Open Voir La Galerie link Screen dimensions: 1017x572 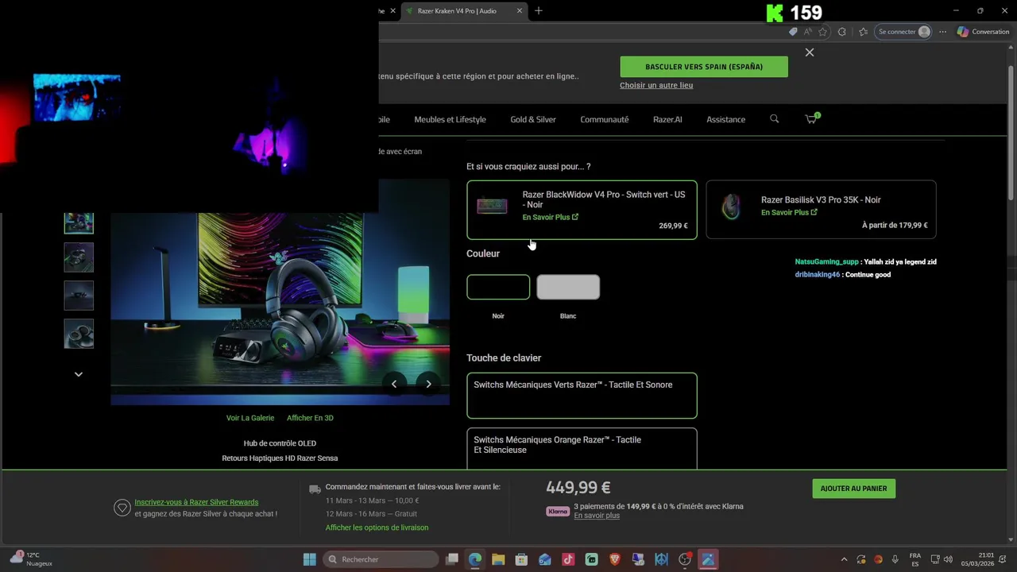click(250, 418)
